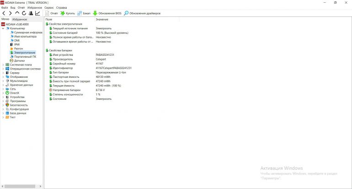Image resolution: width=352 pixels, height=189 pixels.
Task: Switch to the Избранное tab in the sidebar
Action: coord(20,19)
